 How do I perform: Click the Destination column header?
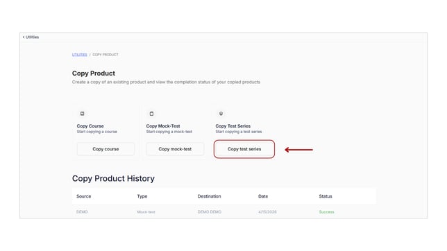tap(209, 196)
